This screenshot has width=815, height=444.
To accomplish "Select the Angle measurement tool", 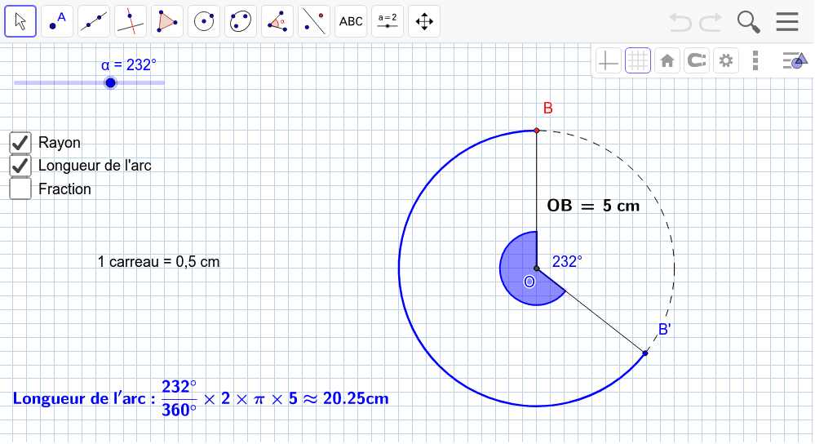I will pos(277,21).
